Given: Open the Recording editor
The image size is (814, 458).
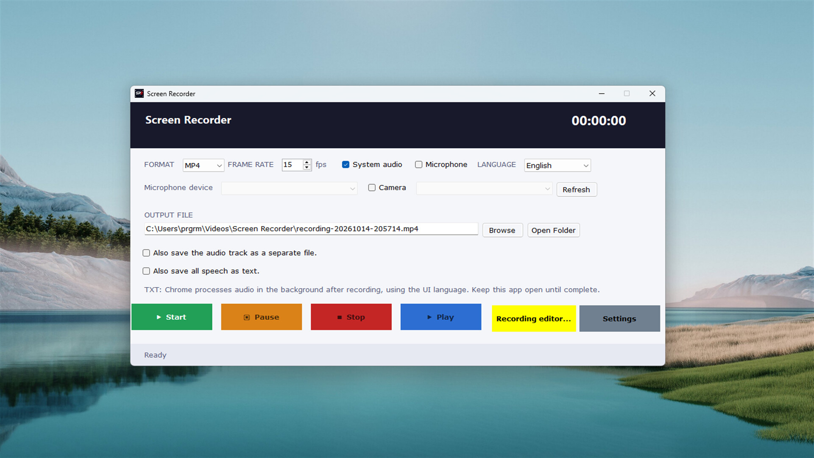Looking at the screenshot, I should point(534,318).
